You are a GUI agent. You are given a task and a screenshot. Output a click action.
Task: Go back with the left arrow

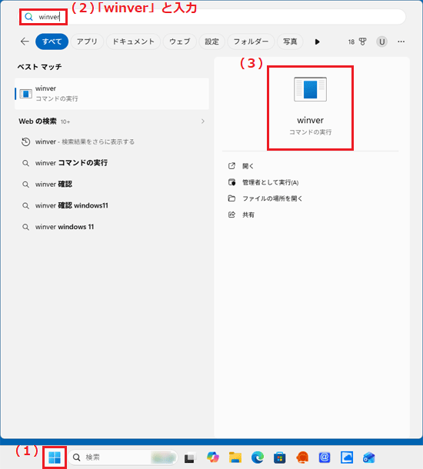pos(25,42)
